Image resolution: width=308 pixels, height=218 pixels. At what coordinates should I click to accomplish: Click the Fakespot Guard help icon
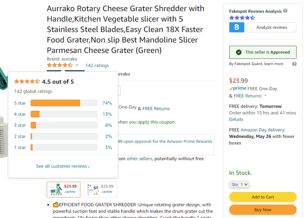point(294,64)
